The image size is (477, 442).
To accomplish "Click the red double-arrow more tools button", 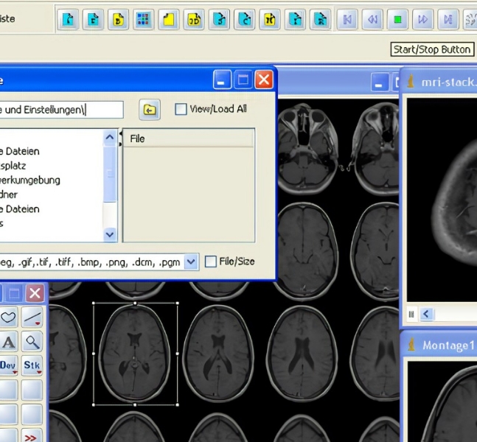I will click(x=32, y=437).
